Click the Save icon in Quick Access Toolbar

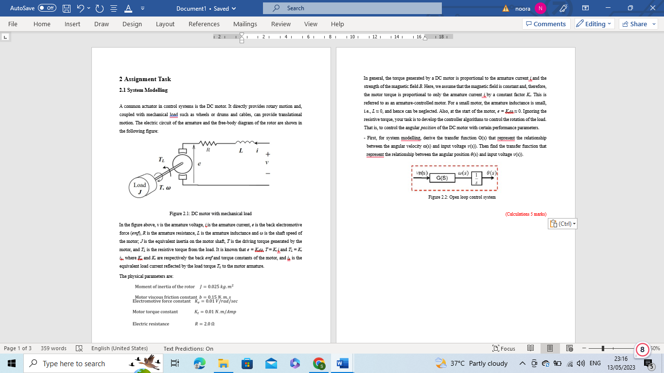tap(66, 8)
